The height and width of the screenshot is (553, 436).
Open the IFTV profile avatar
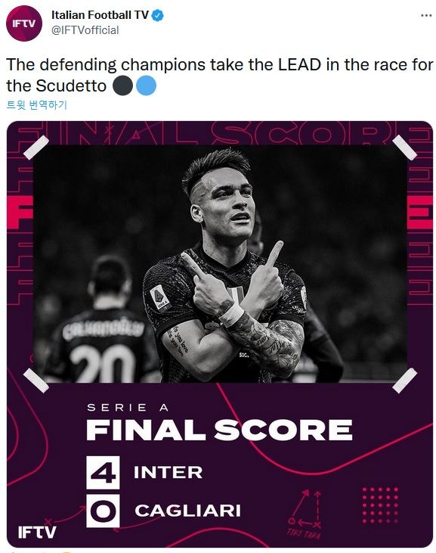[x=24, y=23]
